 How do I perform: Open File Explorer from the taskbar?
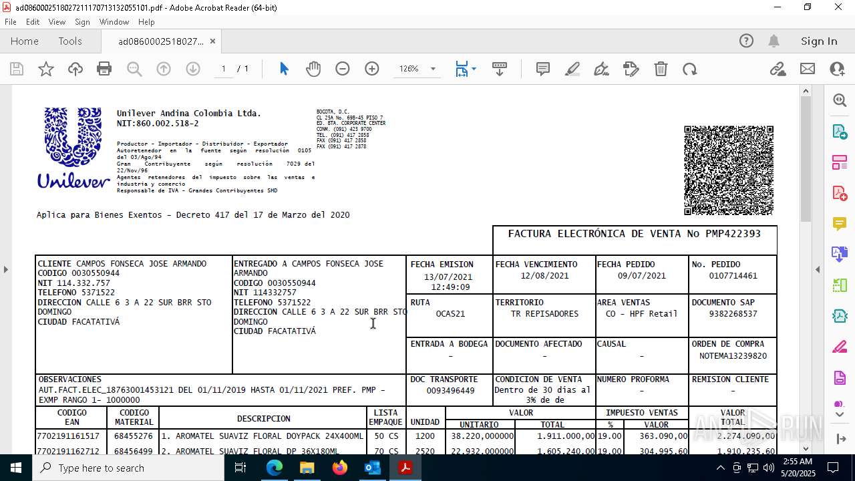point(307,468)
